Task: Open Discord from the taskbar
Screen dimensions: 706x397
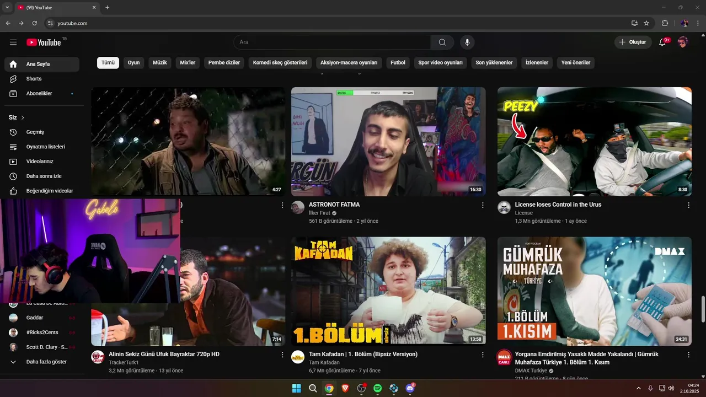Action: (x=410, y=388)
